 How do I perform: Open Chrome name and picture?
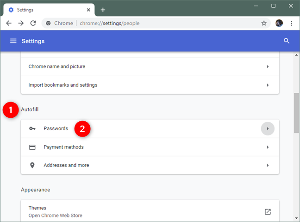tap(150, 66)
